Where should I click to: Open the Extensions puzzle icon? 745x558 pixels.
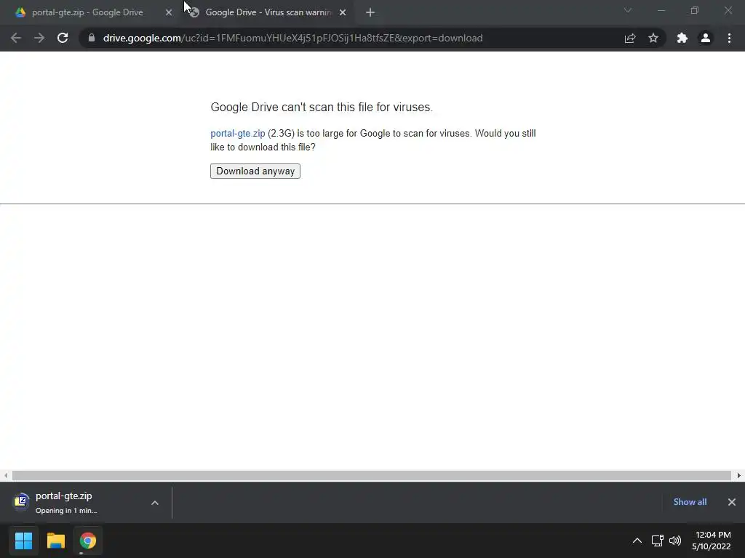point(682,38)
